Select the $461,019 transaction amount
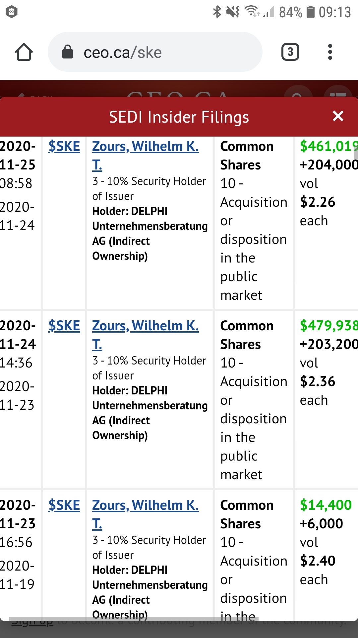The height and width of the screenshot is (638, 358). point(328,147)
